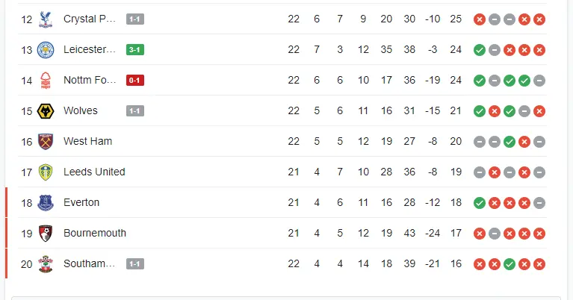
Task: Open the West Ham team link
Action: tap(87, 141)
